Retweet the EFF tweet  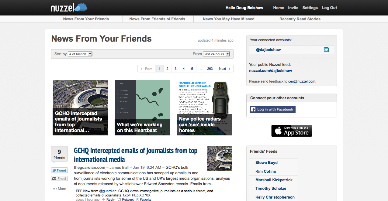click(x=126, y=199)
